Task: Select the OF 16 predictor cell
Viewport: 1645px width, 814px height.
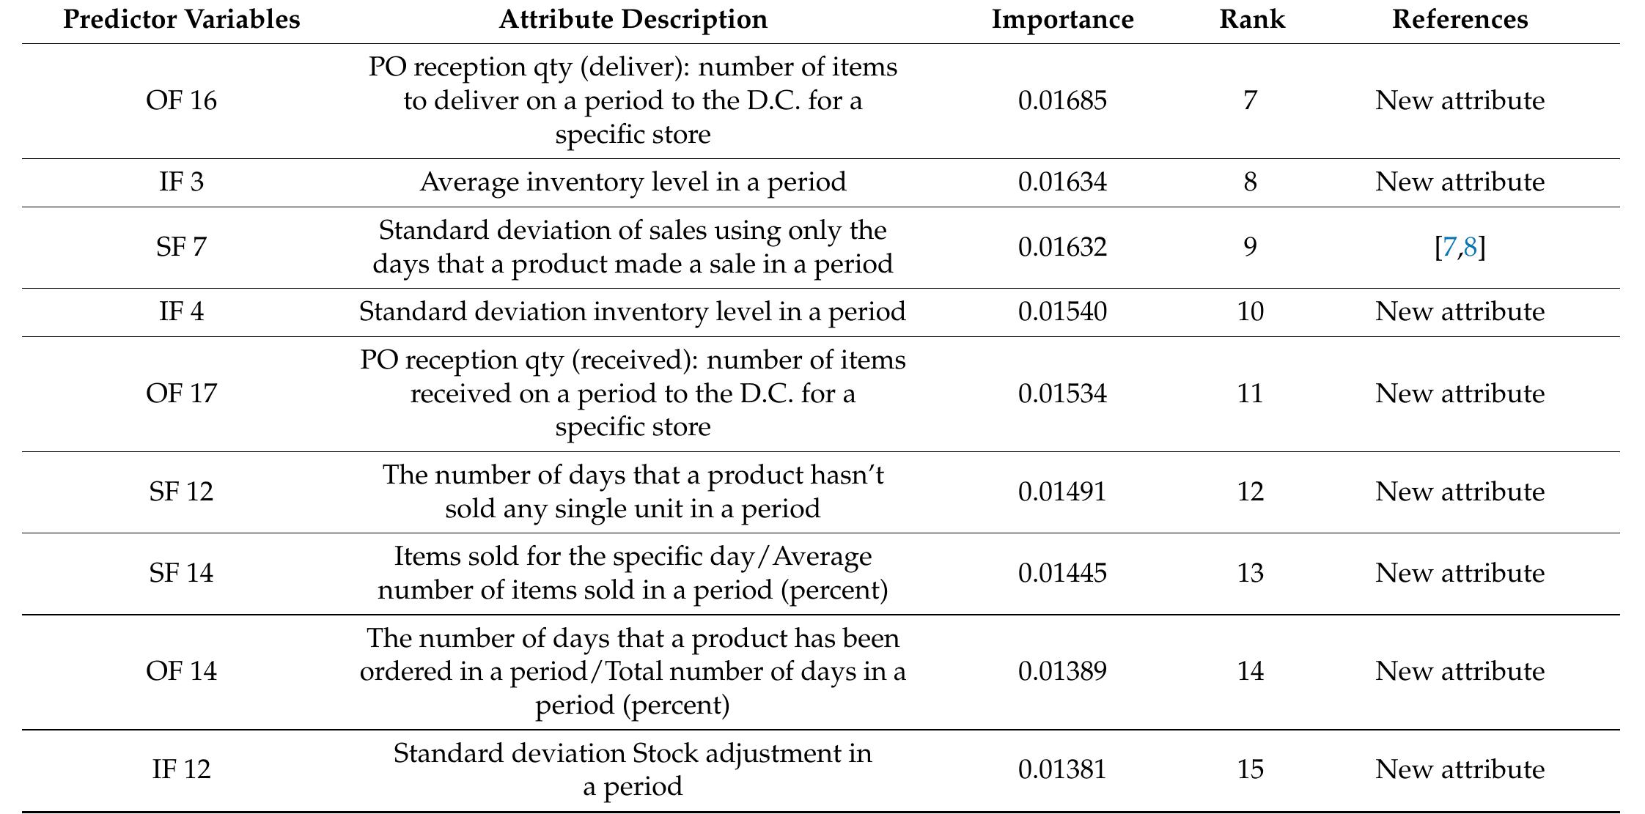Action: pyautogui.click(x=181, y=100)
